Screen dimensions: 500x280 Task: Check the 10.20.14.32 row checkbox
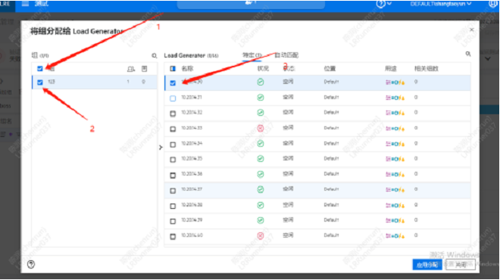pyautogui.click(x=173, y=114)
